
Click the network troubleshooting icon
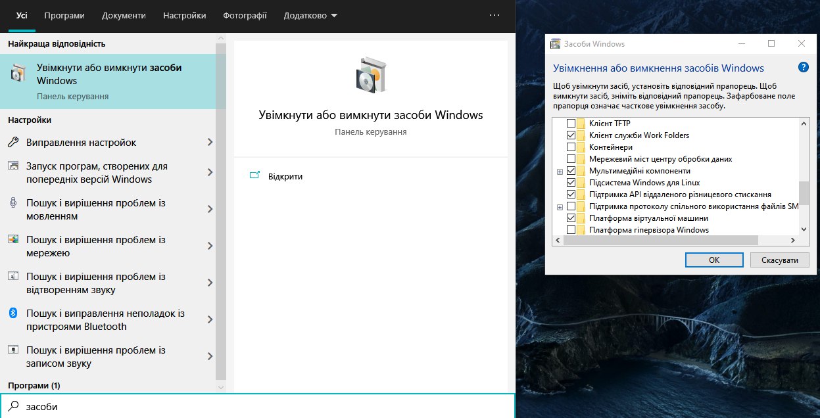coord(12,239)
